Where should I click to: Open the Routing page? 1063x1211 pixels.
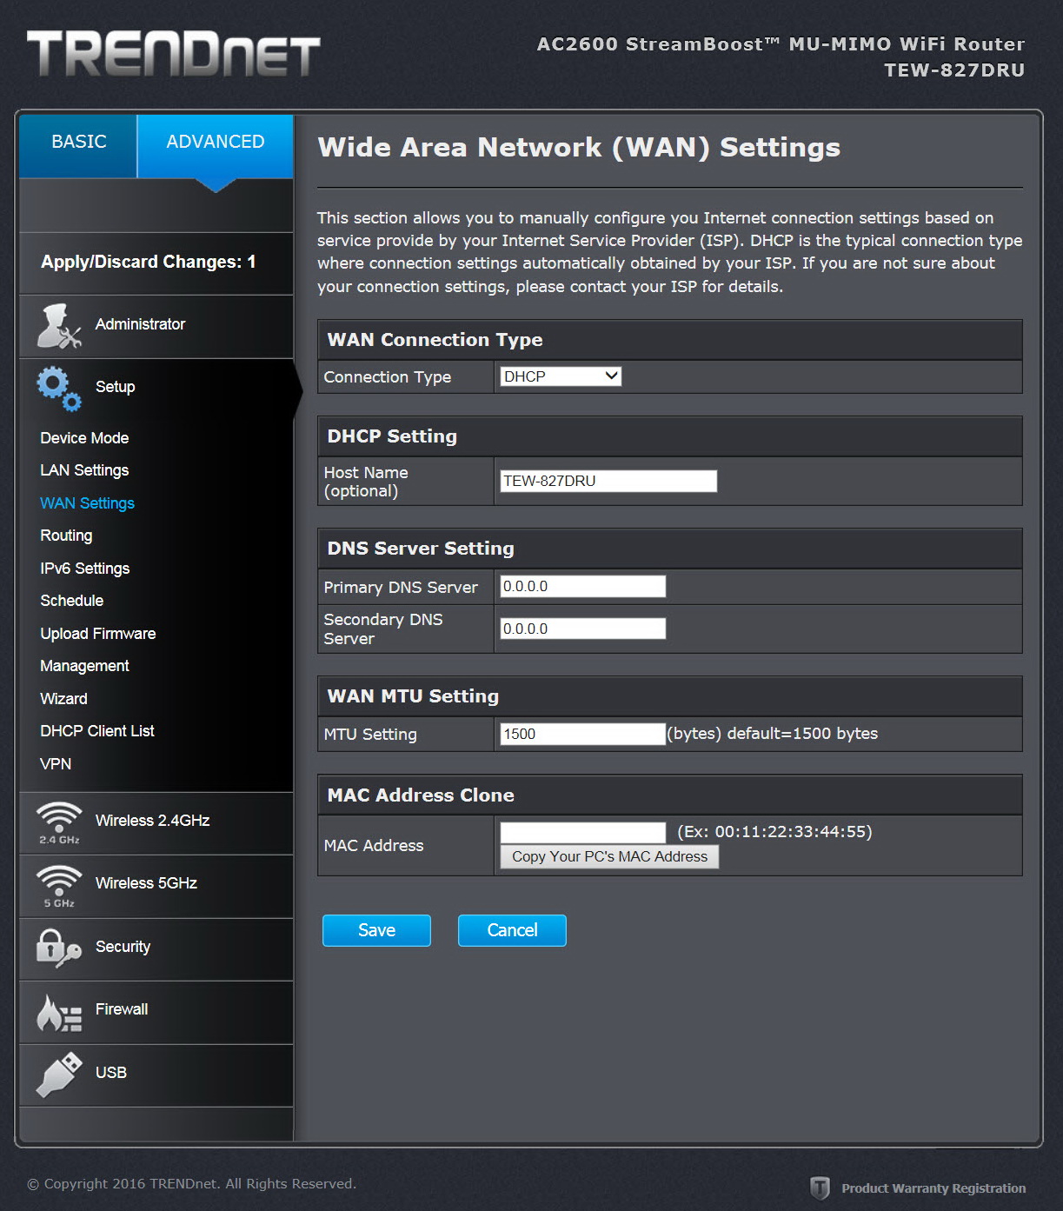[x=66, y=536]
